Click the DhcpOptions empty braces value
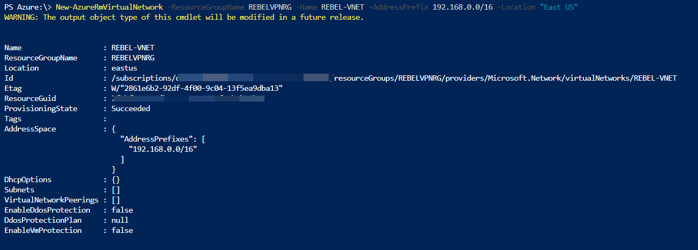This screenshot has width=698, height=250. (116, 179)
